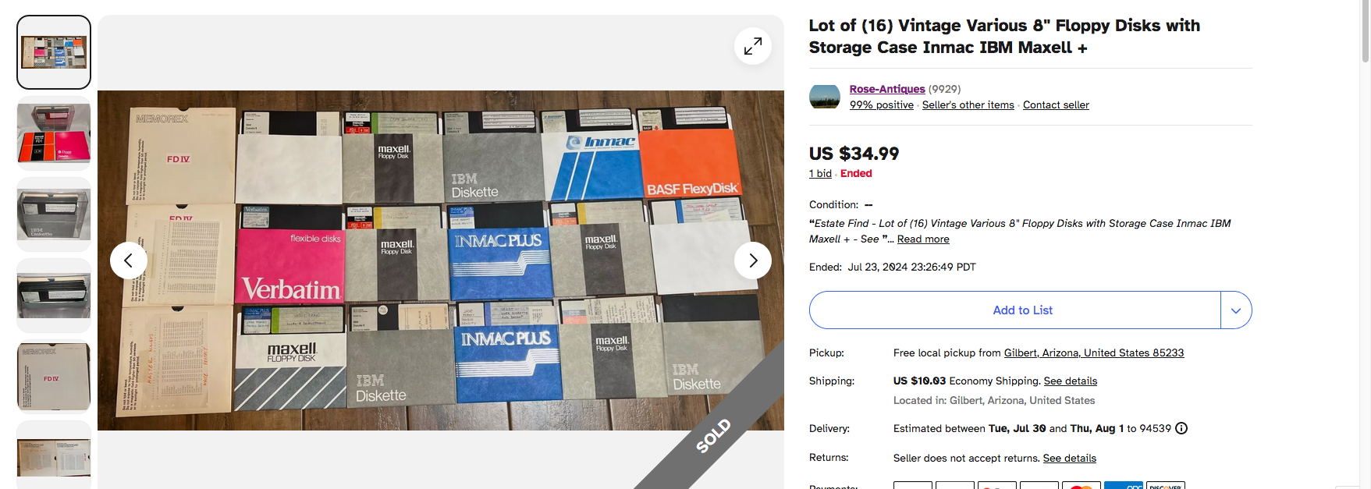Screen dimensions: 1371x489
Task: Click the page vertical scrollbar
Action: tap(1365, 31)
